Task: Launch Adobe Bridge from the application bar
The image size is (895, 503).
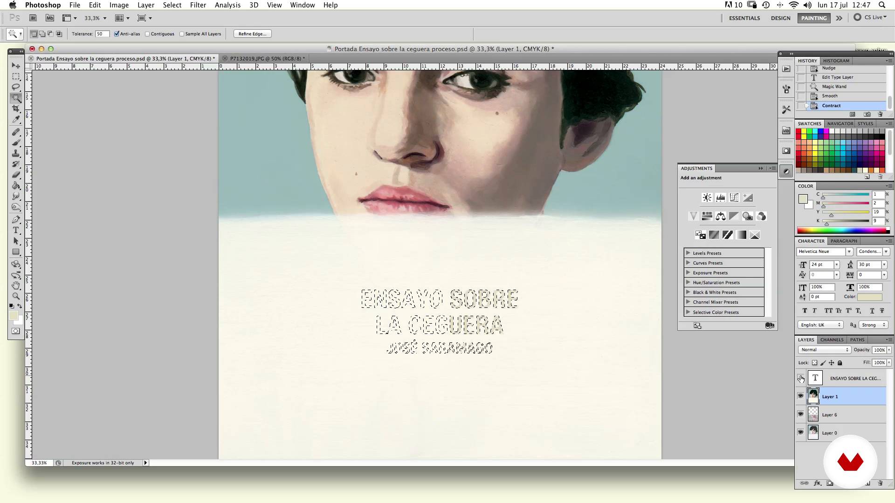Action: 33,18
